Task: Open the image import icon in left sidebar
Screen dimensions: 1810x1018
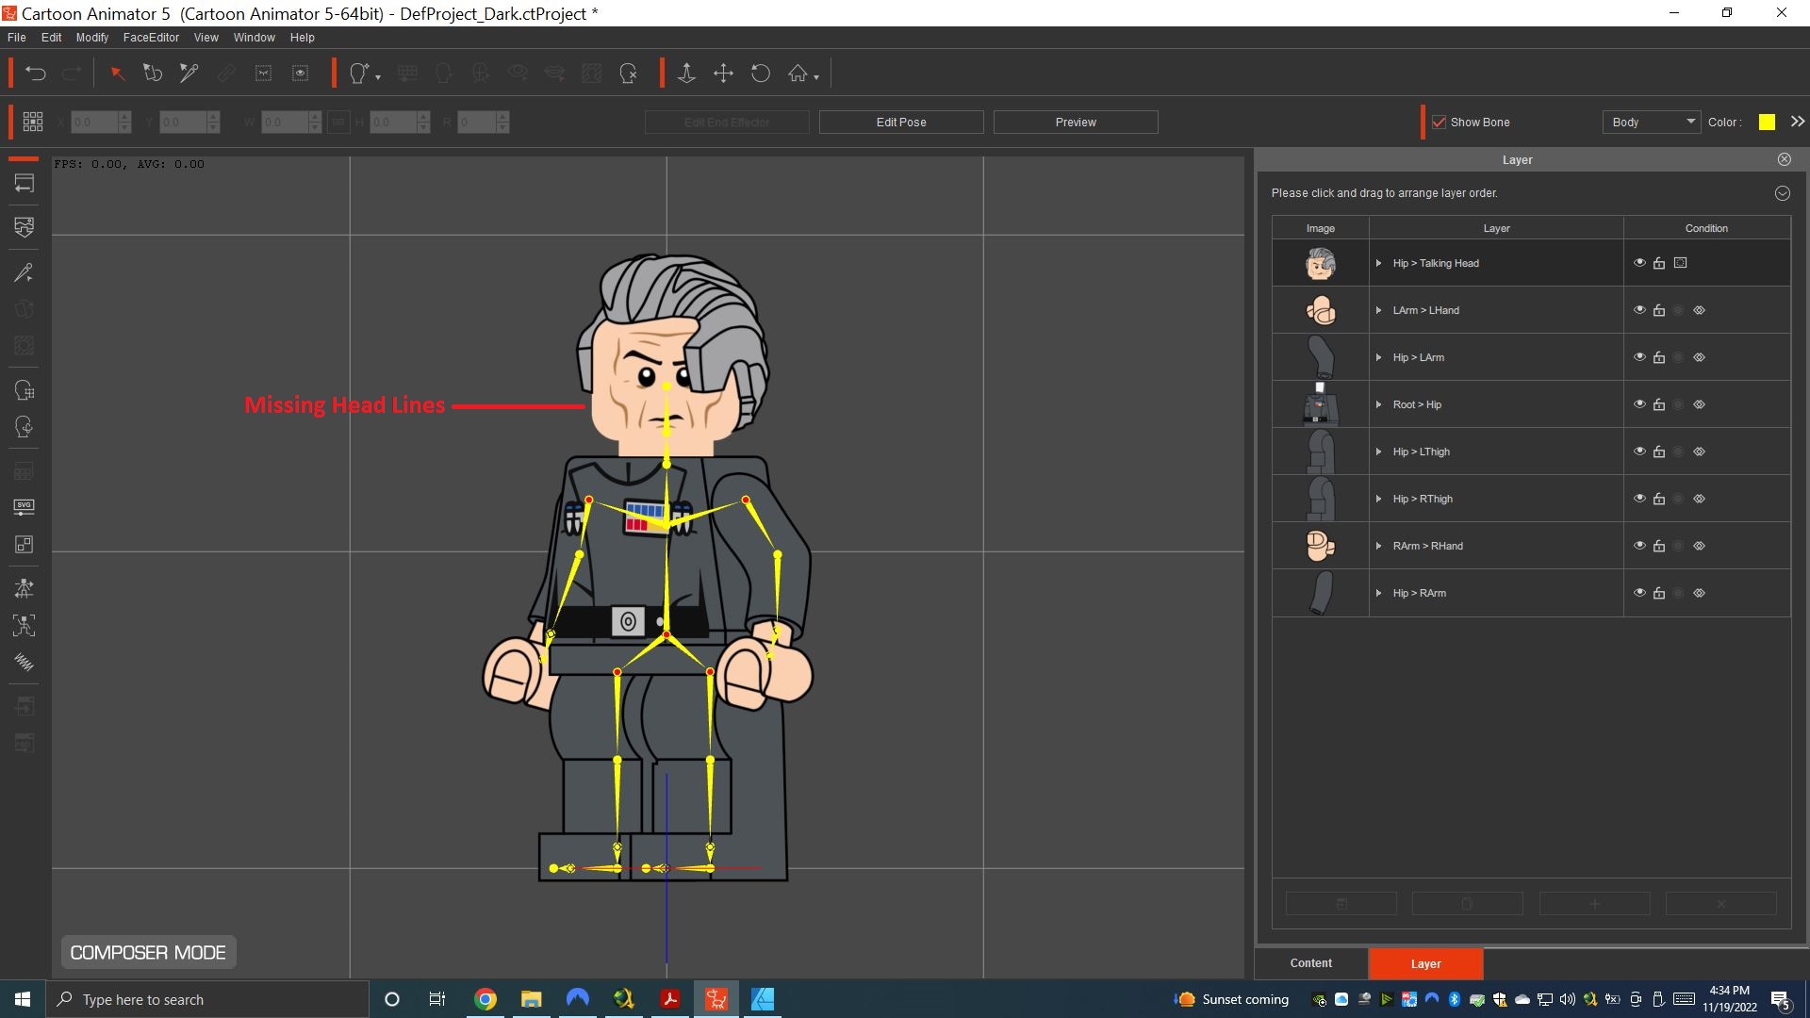Action: pos(25,227)
